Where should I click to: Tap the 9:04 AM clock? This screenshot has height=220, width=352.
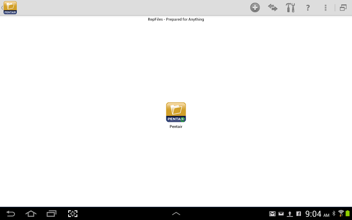[x=317, y=214]
